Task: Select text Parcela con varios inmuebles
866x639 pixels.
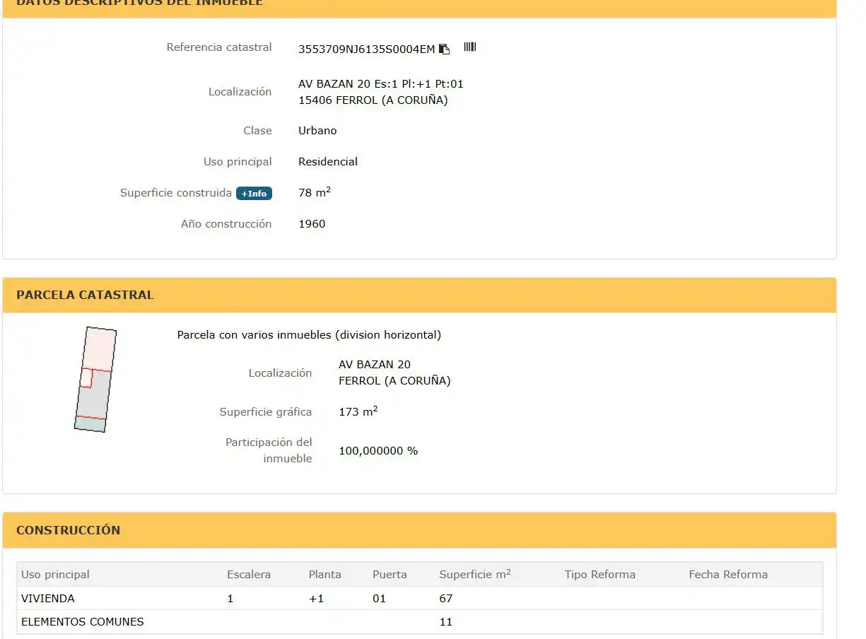Action: [x=254, y=335]
